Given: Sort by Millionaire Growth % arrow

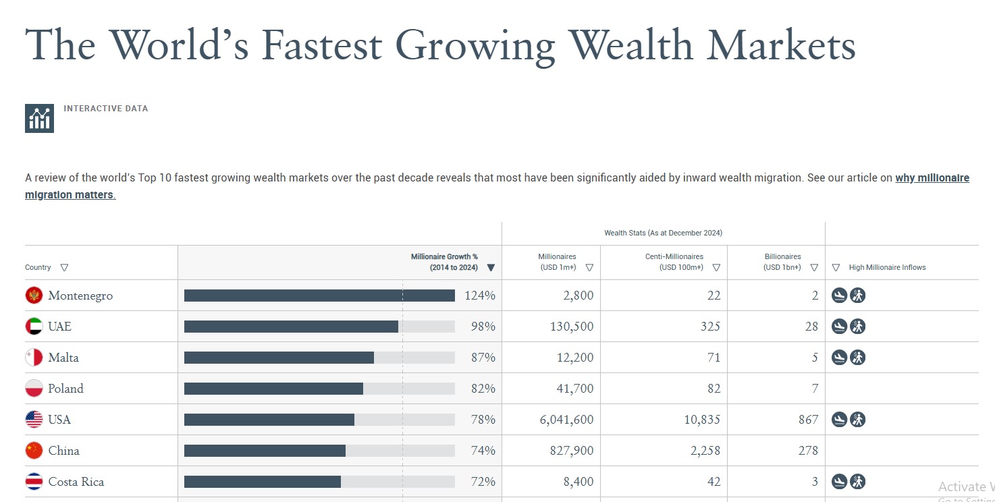Looking at the screenshot, I should click(491, 268).
